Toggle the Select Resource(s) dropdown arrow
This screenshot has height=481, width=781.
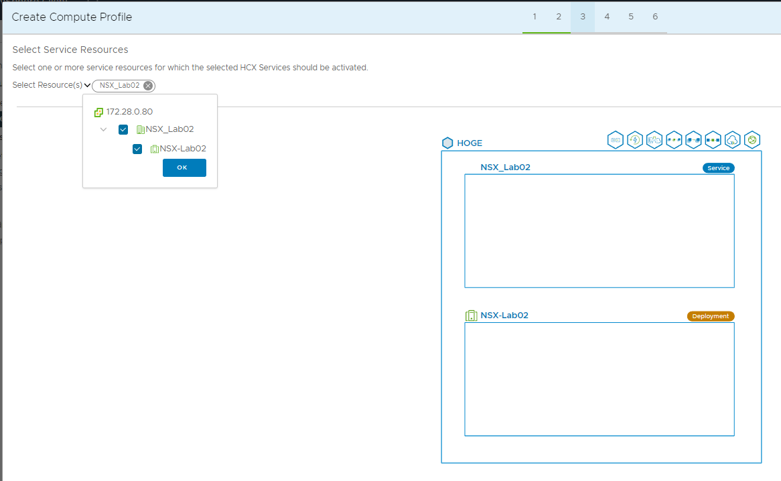(x=87, y=85)
